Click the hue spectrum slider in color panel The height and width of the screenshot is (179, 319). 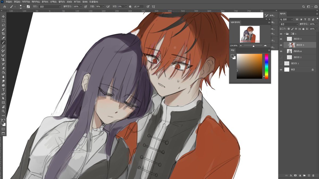[266, 66]
